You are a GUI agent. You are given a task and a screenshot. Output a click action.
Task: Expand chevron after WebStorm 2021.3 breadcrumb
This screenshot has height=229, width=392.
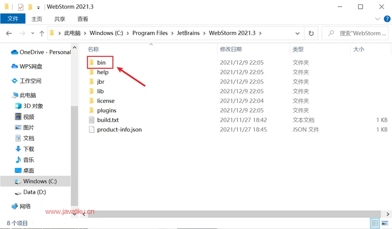pos(260,33)
